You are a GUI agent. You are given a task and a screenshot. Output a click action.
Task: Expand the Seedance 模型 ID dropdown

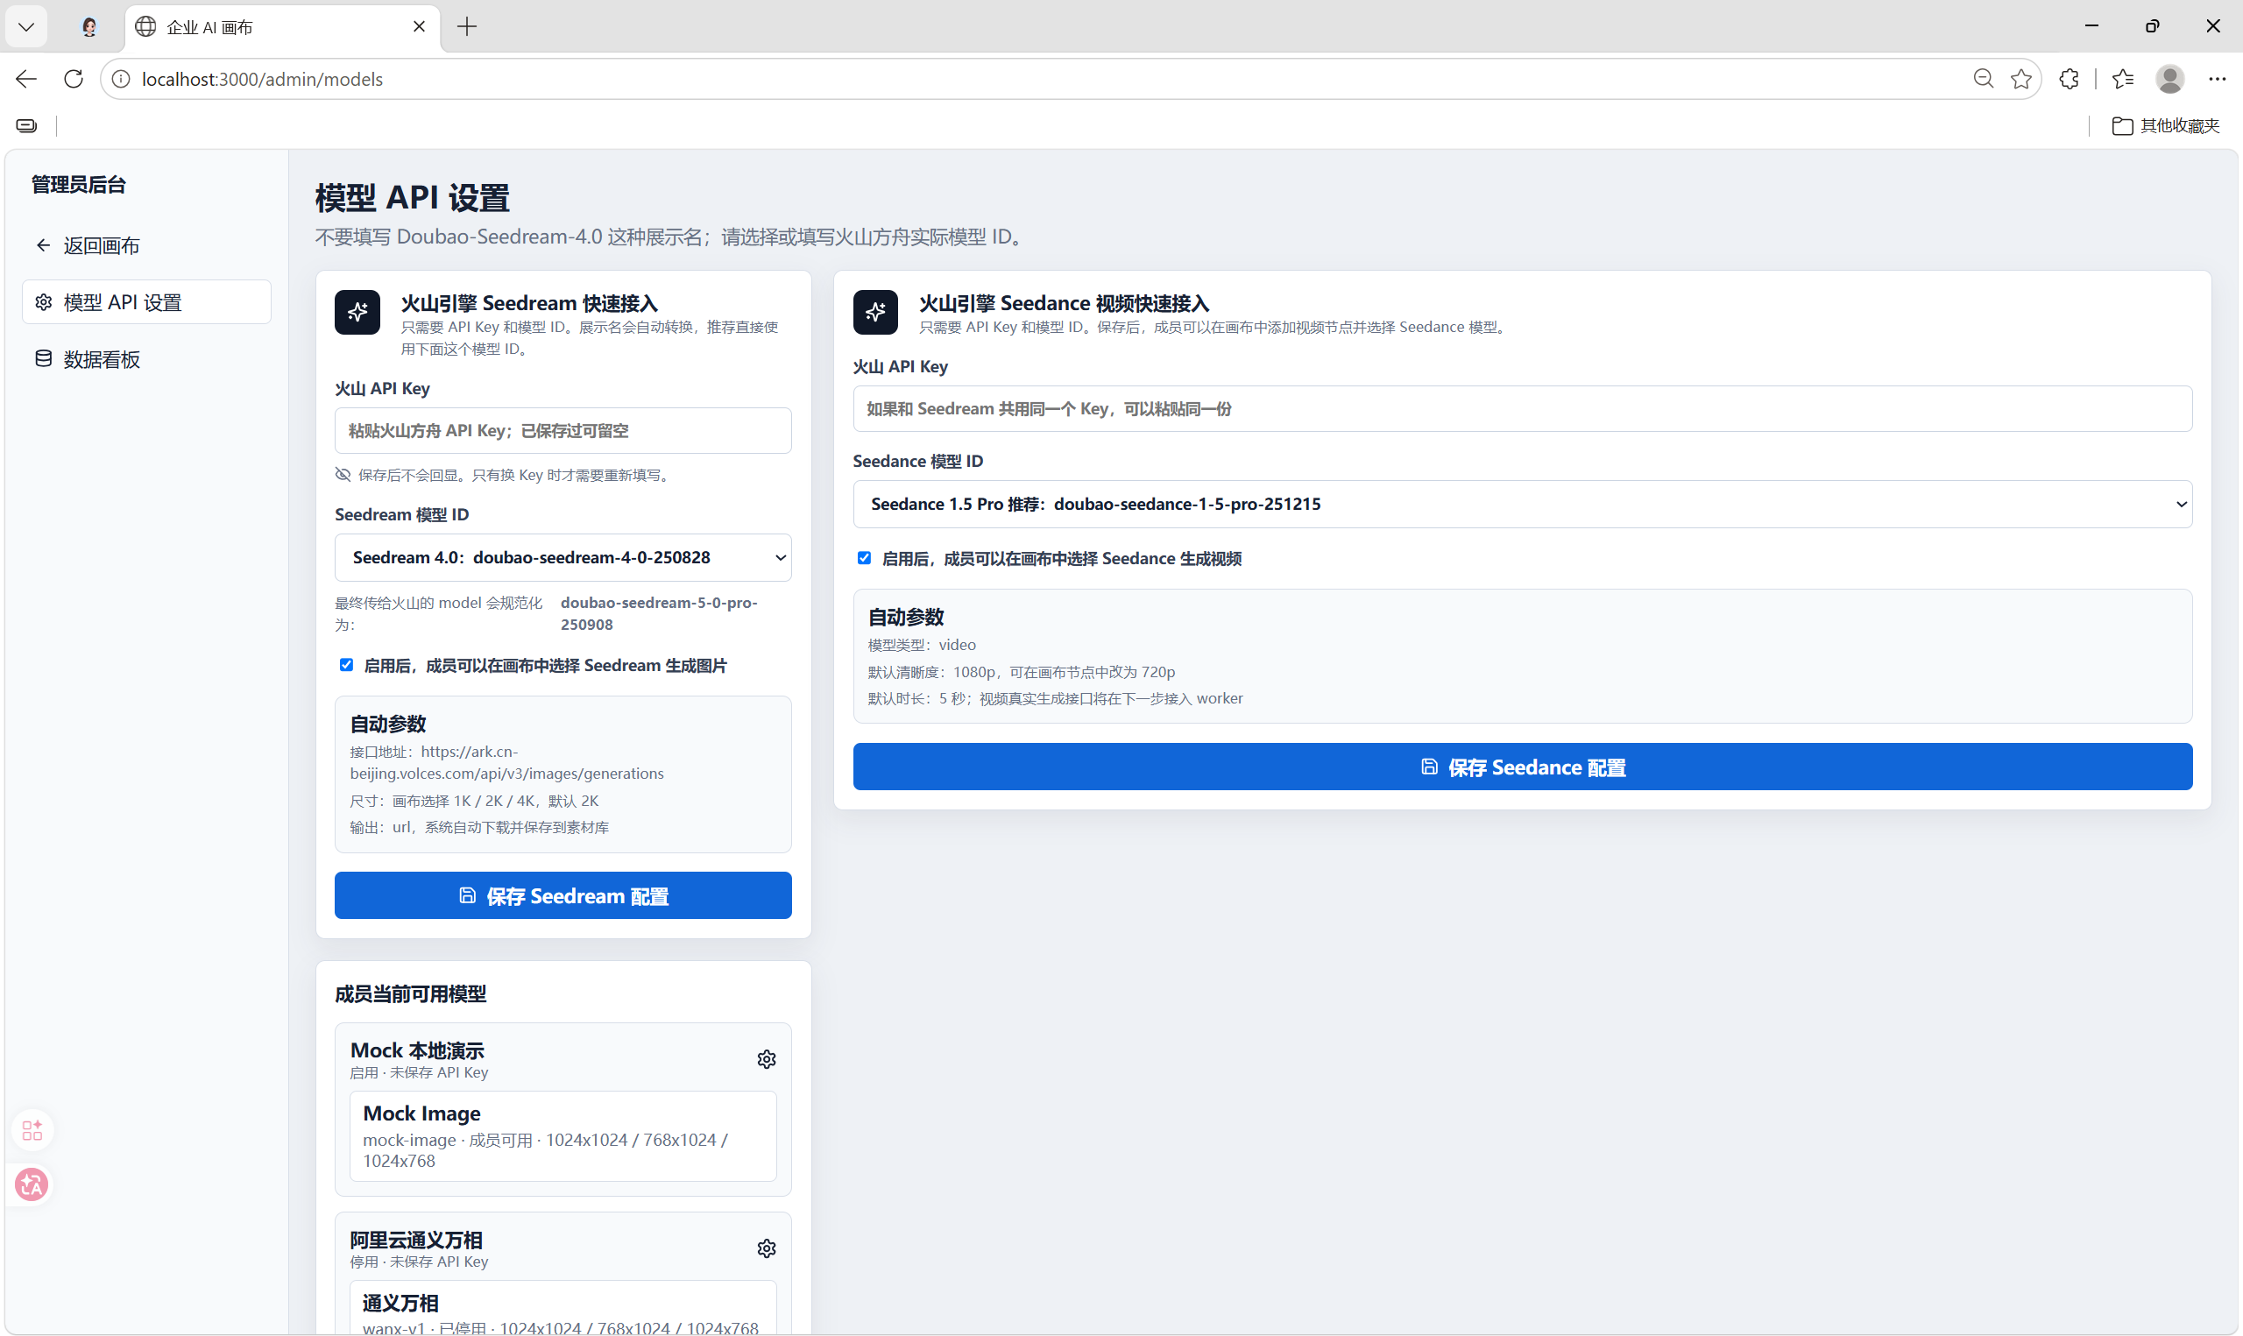click(1522, 504)
